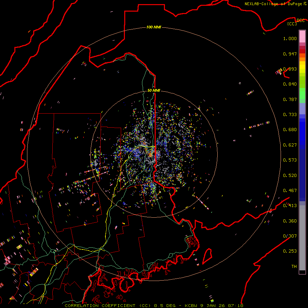Click the 0.520 legend value

pos(290,176)
